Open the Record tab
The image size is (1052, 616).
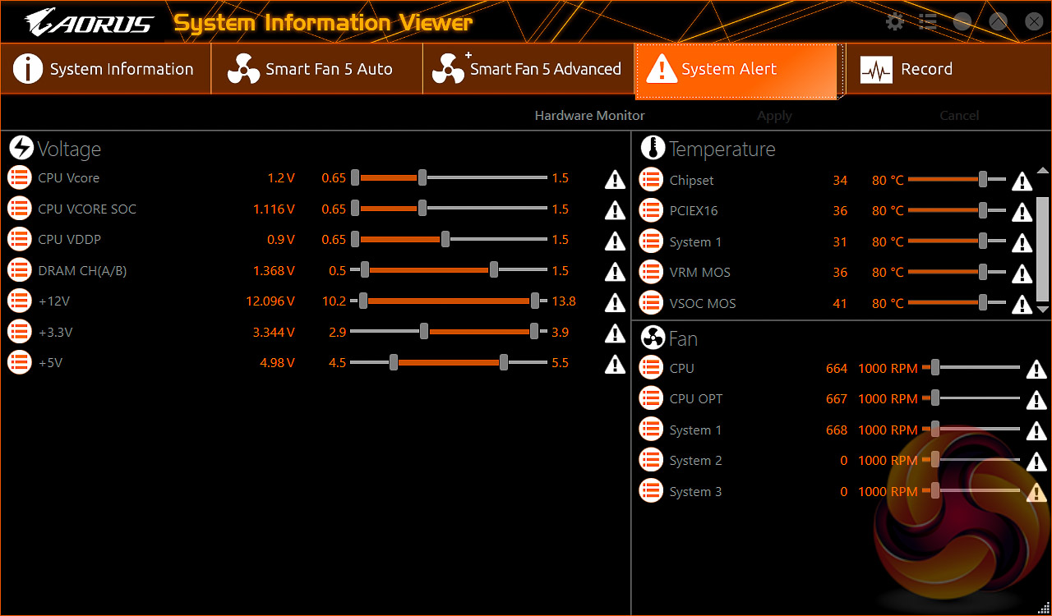coord(948,69)
